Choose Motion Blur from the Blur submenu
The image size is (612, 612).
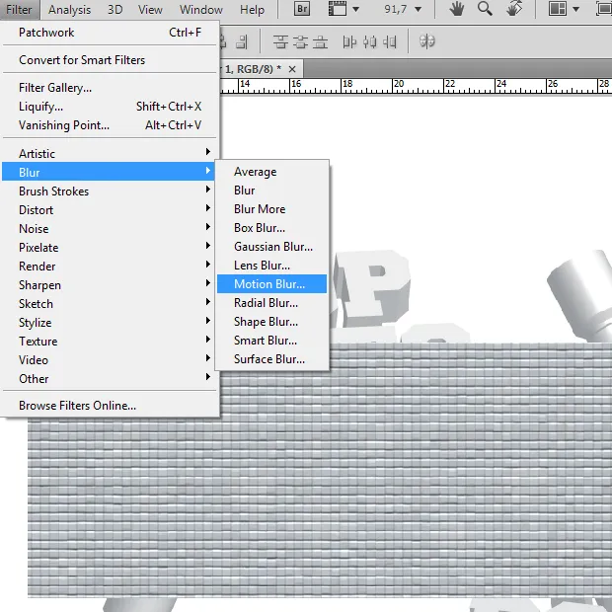(x=269, y=284)
